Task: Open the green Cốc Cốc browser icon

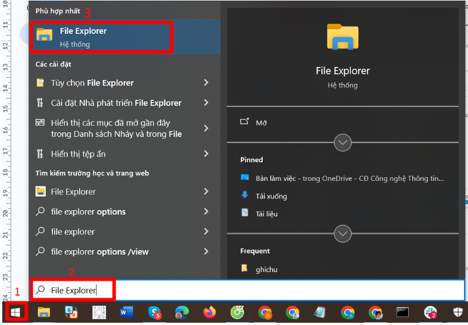Action: coord(237,312)
